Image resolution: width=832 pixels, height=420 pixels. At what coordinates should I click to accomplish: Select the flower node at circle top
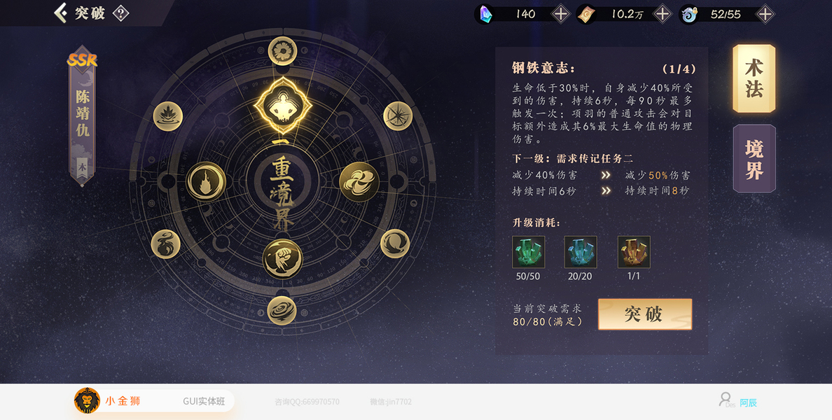pyautogui.click(x=282, y=51)
